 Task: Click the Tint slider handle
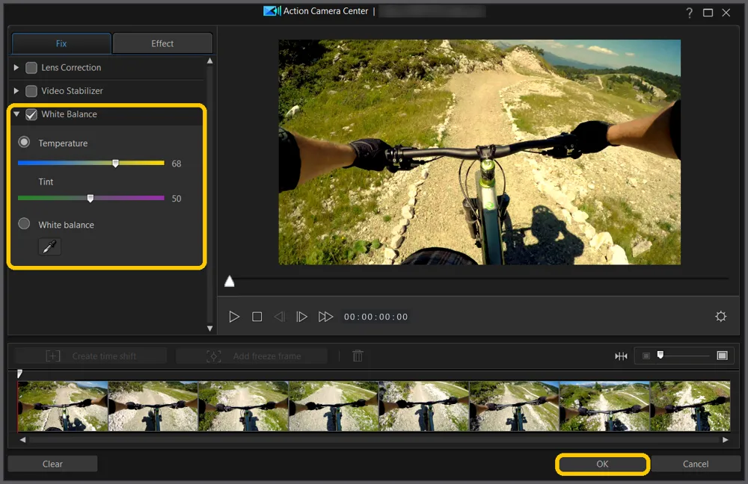coord(91,198)
